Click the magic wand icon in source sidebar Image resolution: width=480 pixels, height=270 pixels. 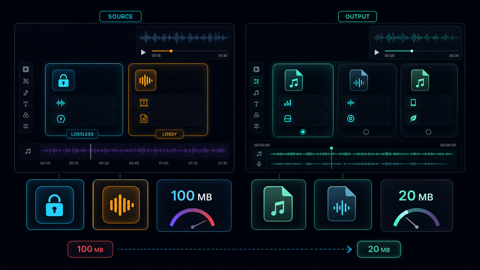pos(26,81)
